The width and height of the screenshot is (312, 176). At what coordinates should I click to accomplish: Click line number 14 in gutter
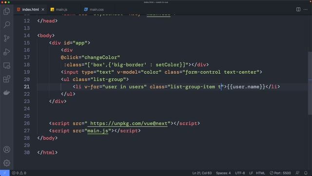[x=27, y=36]
